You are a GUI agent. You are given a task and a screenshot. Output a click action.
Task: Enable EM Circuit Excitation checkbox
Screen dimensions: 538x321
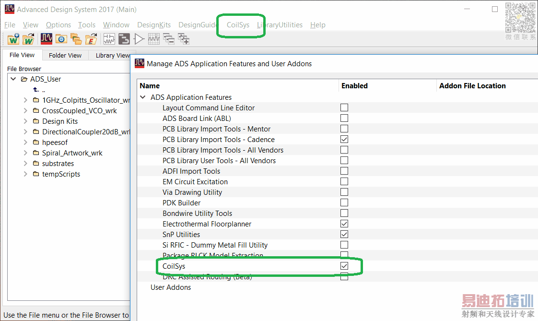click(344, 181)
